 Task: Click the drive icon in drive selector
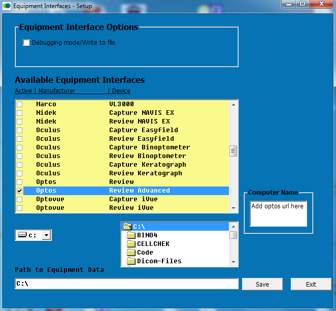point(22,235)
